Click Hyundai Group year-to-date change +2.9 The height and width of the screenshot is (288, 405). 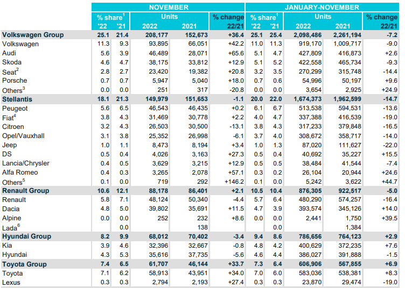391,236
